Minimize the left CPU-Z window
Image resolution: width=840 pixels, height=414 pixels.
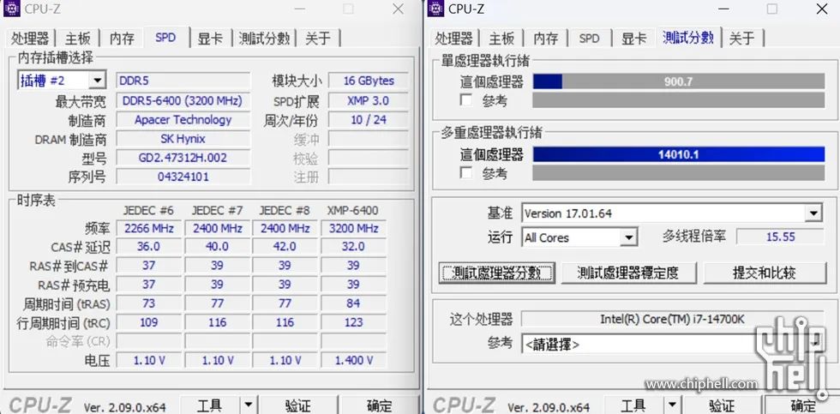click(x=299, y=9)
